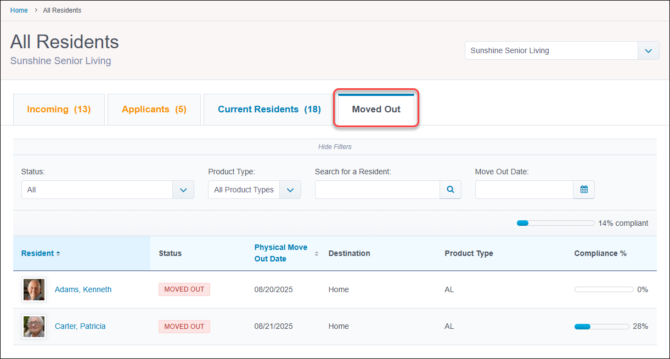The height and width of the screenshot is (359, 670).
Task: Click Carter, Patricia photo thumbnail
Action: (x=34, y=326)
